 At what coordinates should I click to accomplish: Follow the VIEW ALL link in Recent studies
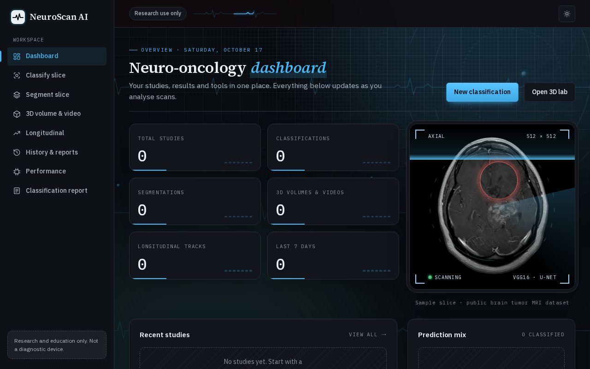[368, 334]
